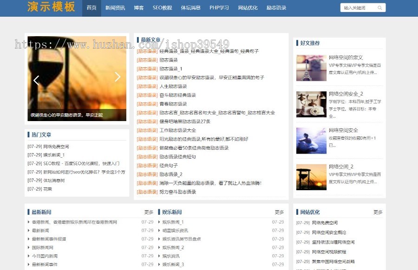Open PHP学习 in the navigation bar
418x270 pixels.
(x=219, y=8)
